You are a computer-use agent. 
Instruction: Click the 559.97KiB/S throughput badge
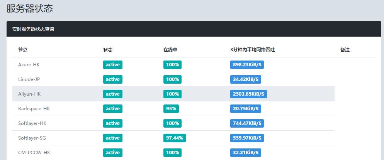click(247, 138)
